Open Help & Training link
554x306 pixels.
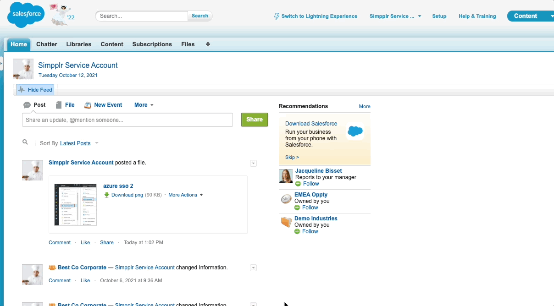pyautogui.click(x=477, y=16)
